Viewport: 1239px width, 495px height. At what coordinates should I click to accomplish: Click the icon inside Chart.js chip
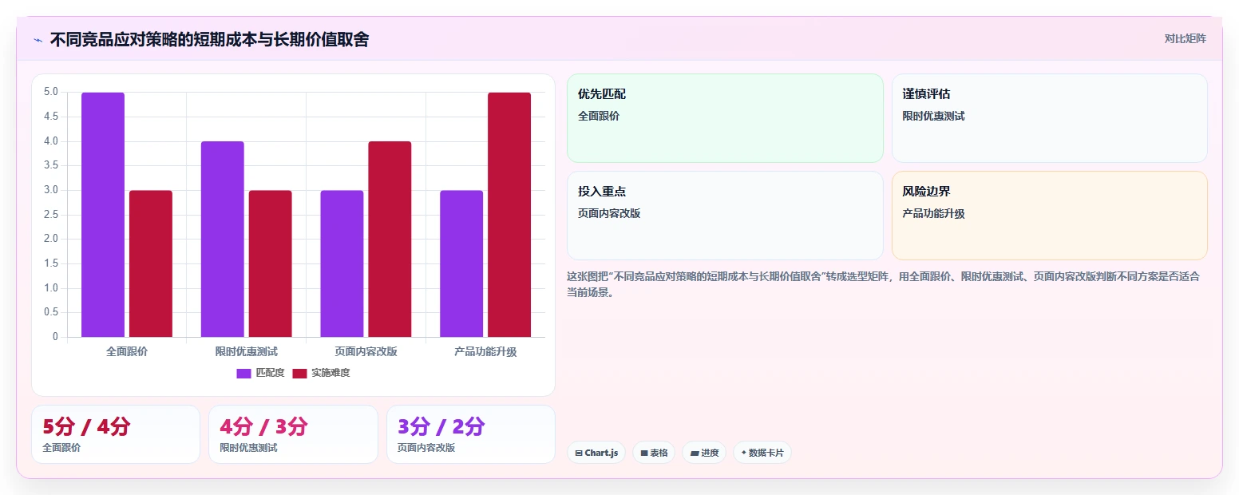point(579,453)
